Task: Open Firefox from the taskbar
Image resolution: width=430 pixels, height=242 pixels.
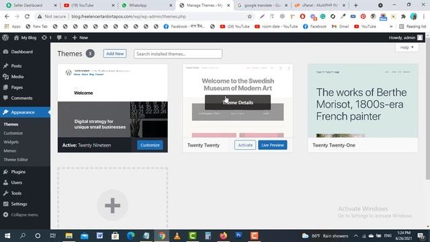Action: point(224,236)
